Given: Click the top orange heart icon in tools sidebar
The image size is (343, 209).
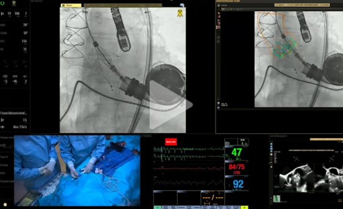Looking at the screenshot, I should coord(218,13).
